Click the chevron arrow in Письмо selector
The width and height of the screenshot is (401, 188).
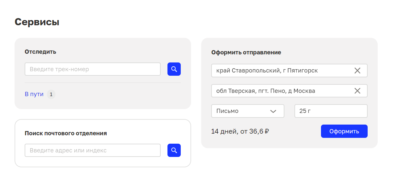click(x=273, y=111)
